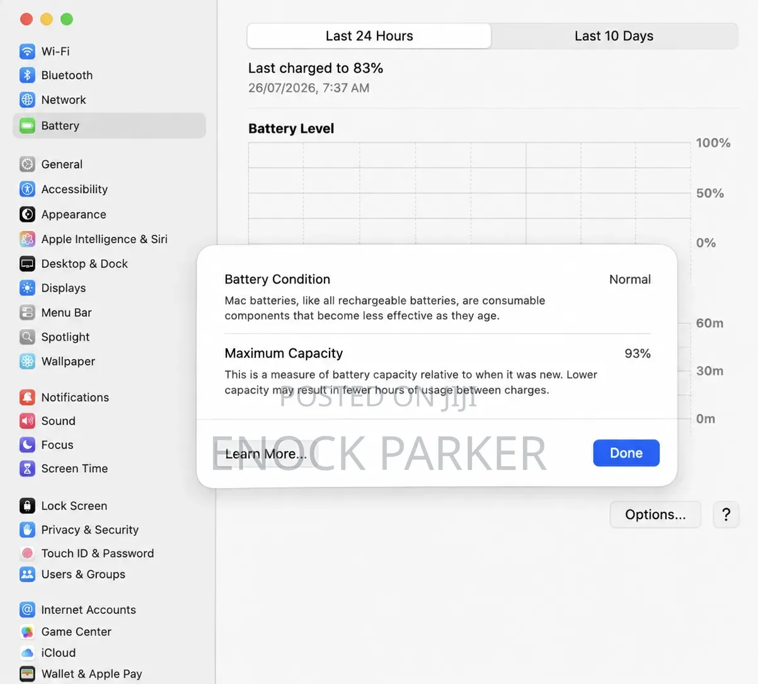Image resolution: width=758 pixels, height=684 pixels.
Task: Click the Battery Condition 'Normal' value
Action: point(630,279)
